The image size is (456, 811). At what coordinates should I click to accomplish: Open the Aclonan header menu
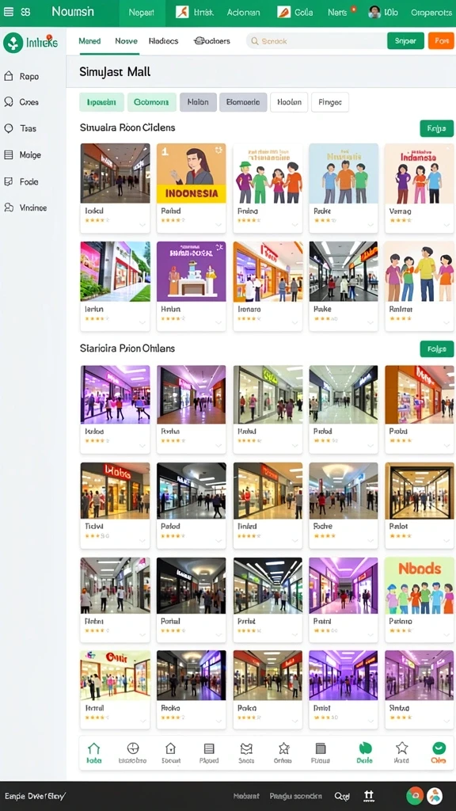243,13
